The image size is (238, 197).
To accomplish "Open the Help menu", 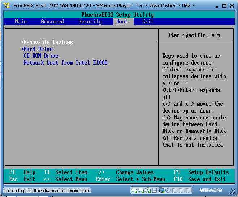I will pos(186,6).
